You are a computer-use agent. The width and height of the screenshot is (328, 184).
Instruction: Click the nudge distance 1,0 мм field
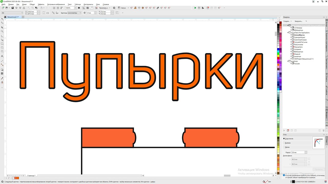pos(90,13)
